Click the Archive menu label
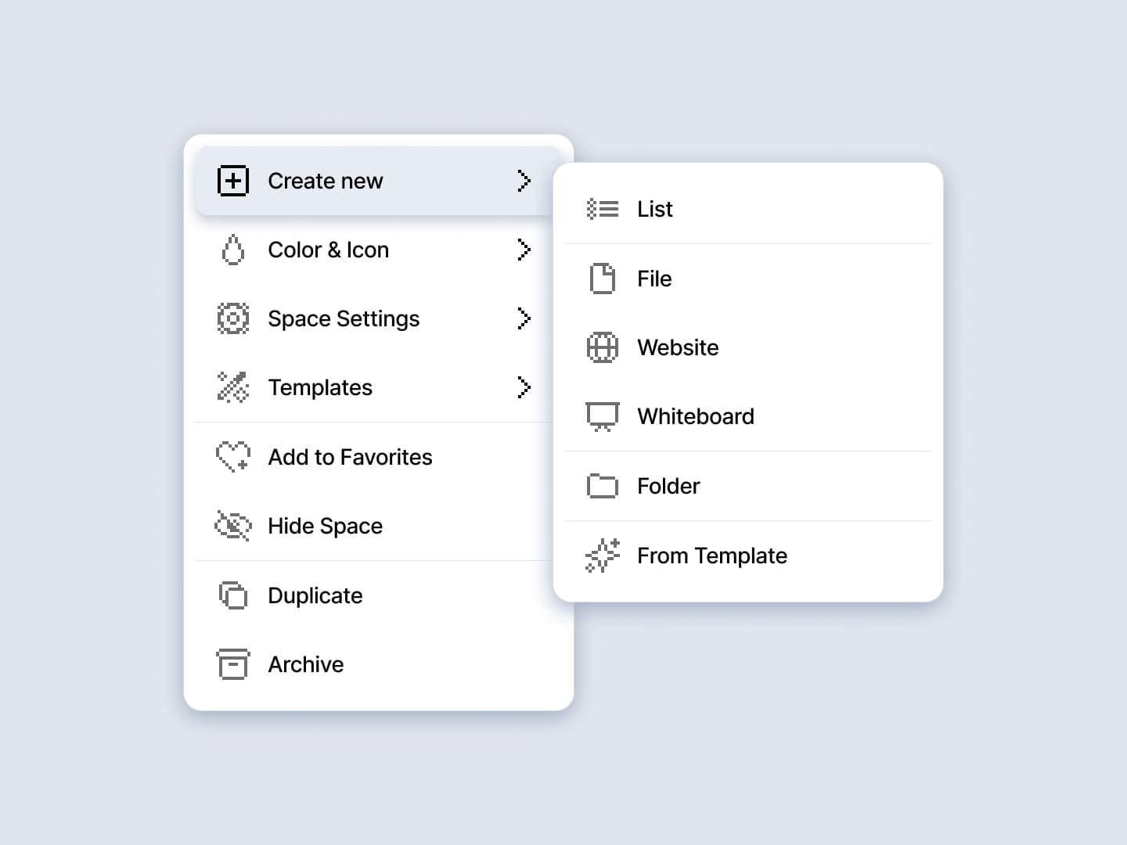1127x845 pixels. coord(305,664)
